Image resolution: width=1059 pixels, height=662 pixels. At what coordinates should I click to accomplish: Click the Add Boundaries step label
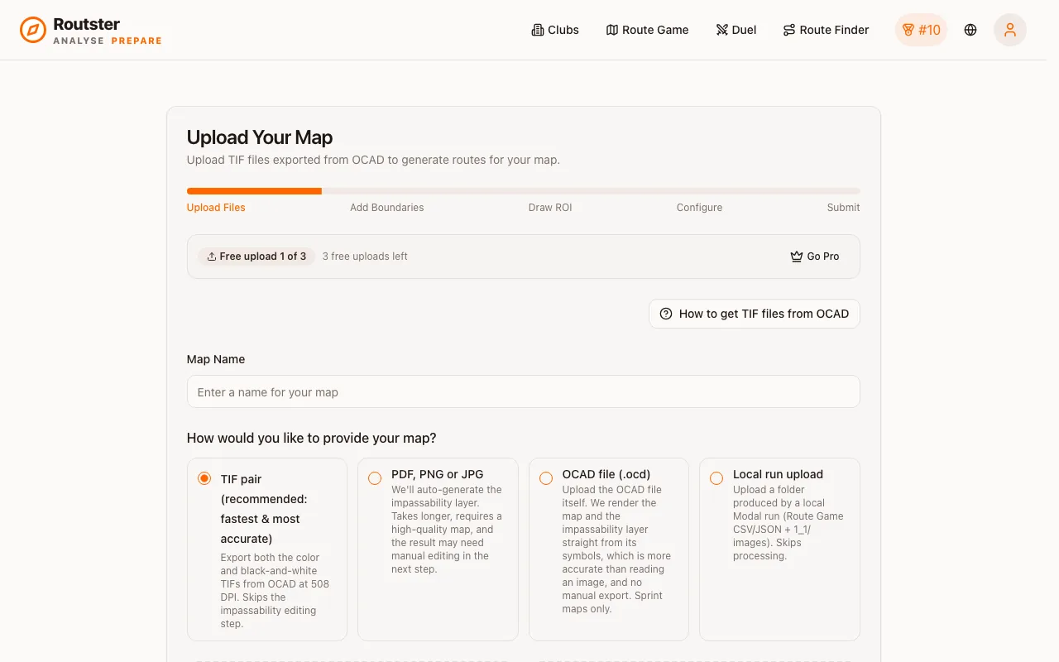pos(386,208)
